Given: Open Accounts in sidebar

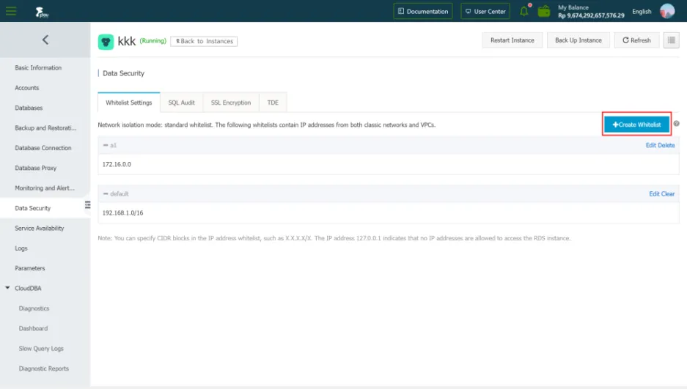Looking at the screenshot, I should pyautogui.click(x=26, y=88).
